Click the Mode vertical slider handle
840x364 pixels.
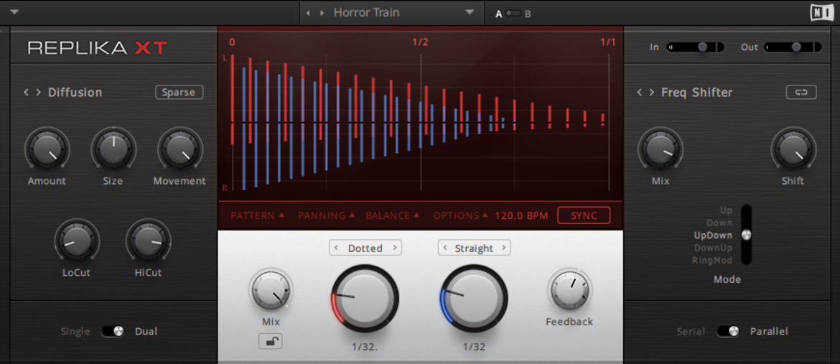coord(746,235)
